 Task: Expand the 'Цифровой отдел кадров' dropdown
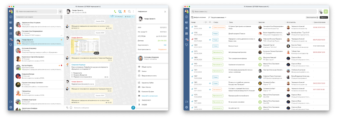[x=61, y=17]
